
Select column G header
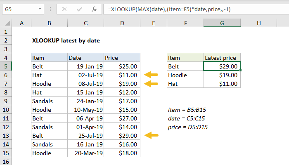pyautogui.click(x=223, y=24)
